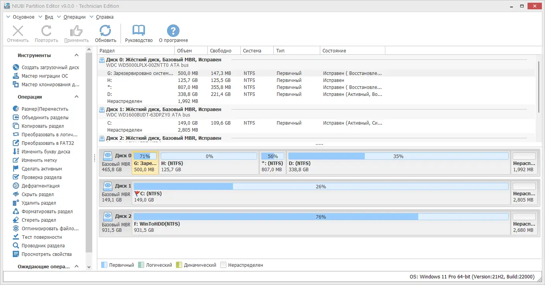Collapse the Операции sidebar section
Image resolution: width=545 pixels, height=285 pixels.
(76, 97)
